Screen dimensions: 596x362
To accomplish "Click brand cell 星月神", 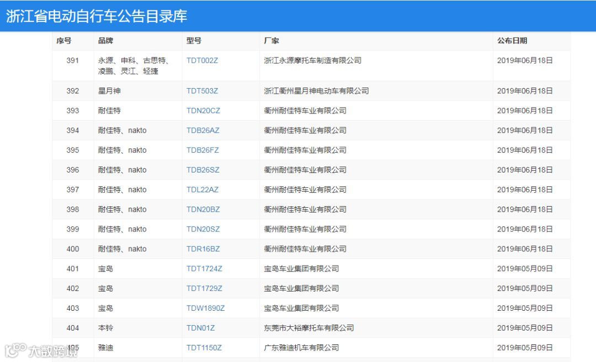I will point(109,91).
